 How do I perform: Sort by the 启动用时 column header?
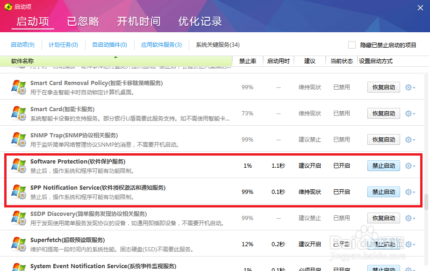[279, 61]
